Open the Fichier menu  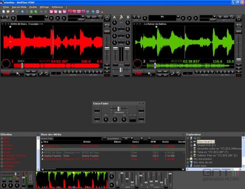click(6, 7)
